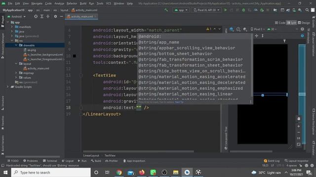Screen dimensions: 316x177
Task: Switch editor to Design view
Action: pos(304,23)
